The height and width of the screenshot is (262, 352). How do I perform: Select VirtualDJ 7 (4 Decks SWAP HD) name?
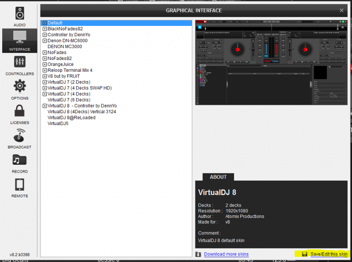coord(80,88)
